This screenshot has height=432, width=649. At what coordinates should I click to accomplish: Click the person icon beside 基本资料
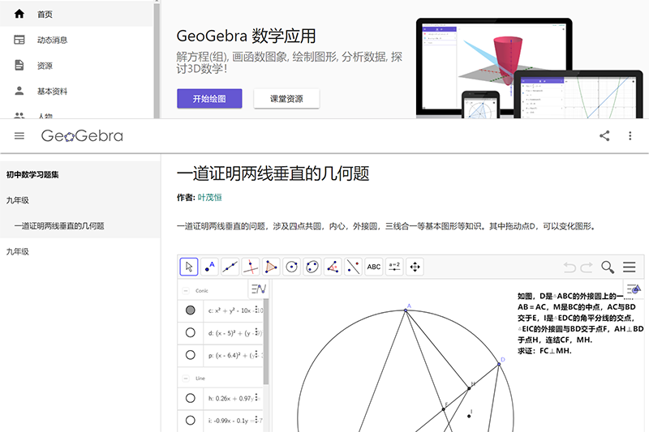(19, 91)
